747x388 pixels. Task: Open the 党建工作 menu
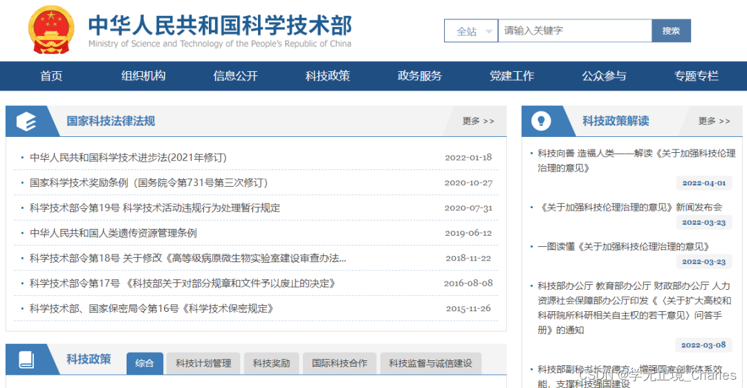(x=512, y=76)
